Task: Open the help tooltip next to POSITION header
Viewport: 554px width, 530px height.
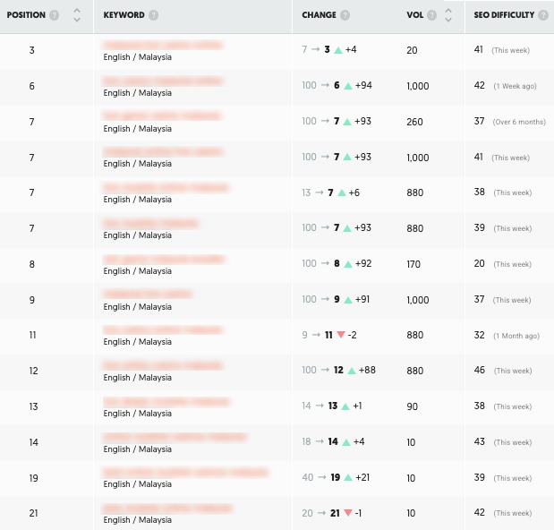Action: click(54, 15)
